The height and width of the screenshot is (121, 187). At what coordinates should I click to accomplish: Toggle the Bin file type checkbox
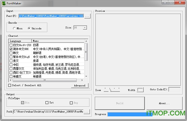[22, 103]
